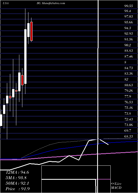The height and width of the screenshot is (193, 138).
Task: Click the 12MA : 94.6 readout
Action: tap(17, 172)
